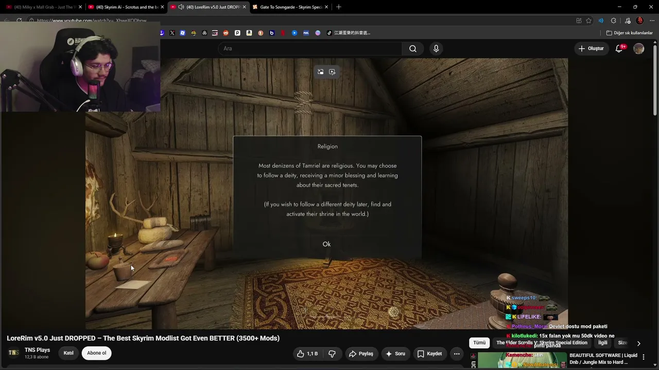Open the TikTok bookmark with Chinese title
The height and width of the screenshot is (370, 659).
click(x=349, y=33)
